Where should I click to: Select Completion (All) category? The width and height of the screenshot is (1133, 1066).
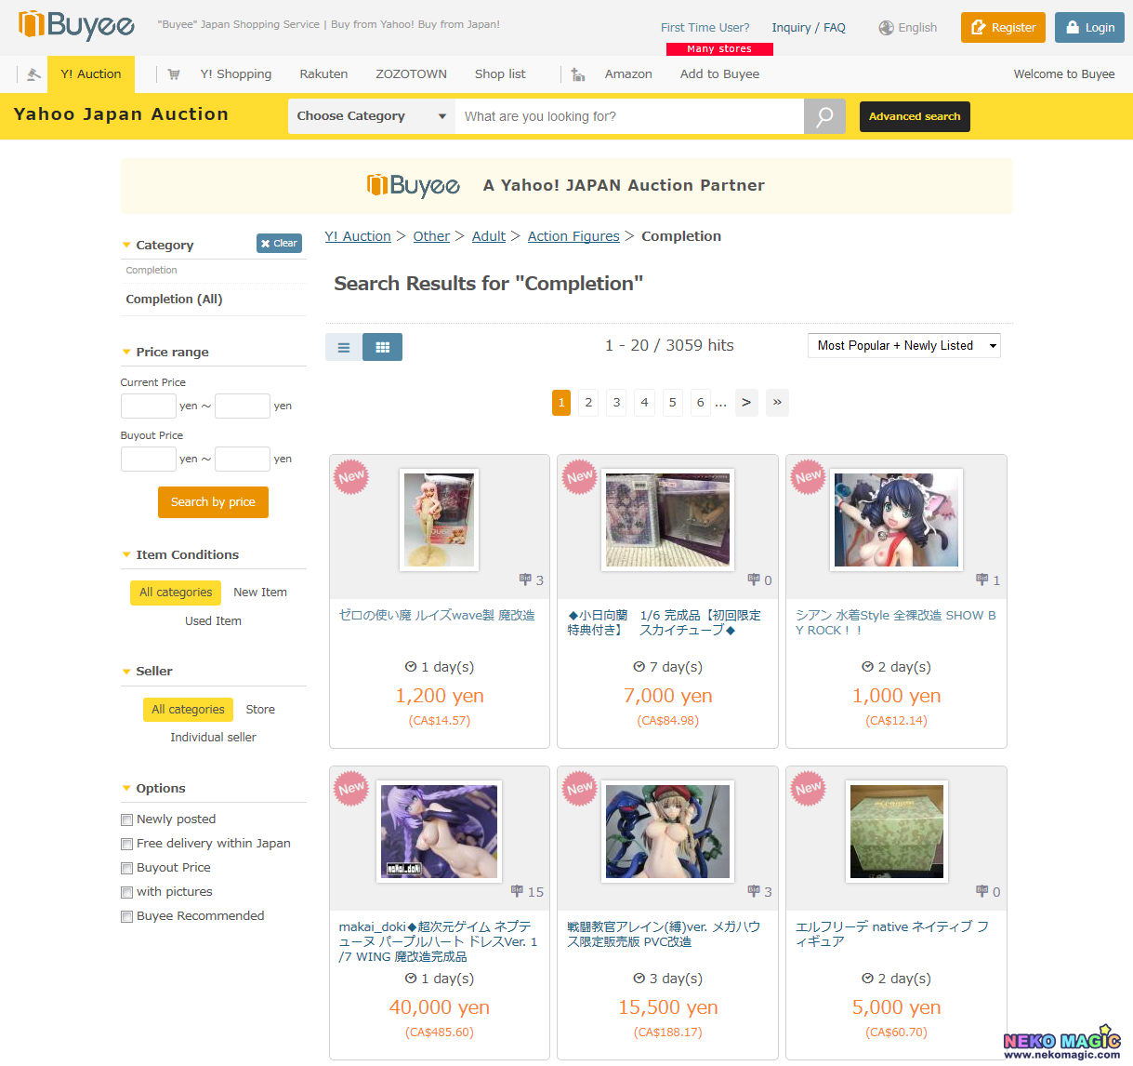tap(174, 300)
